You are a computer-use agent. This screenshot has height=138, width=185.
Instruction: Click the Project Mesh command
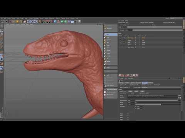[x=111, y=95]
